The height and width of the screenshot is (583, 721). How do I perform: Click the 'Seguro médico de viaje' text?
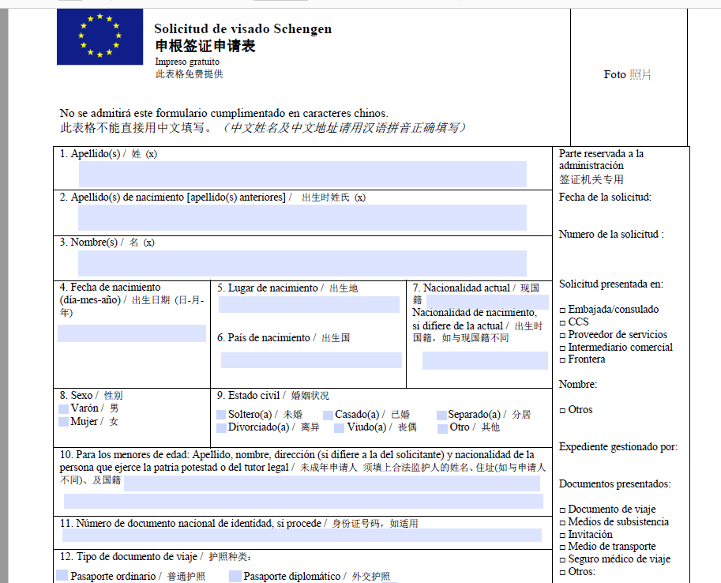point(619,559)
